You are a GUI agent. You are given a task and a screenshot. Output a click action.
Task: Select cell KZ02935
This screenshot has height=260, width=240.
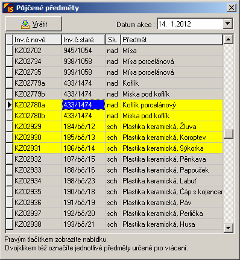pos(37,192)
